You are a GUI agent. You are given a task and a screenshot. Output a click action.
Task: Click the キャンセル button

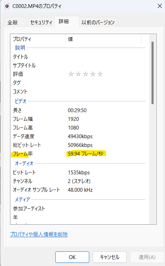[x=110, y=257]
